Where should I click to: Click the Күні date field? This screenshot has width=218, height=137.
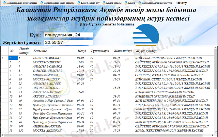click(x=68, y=35)
